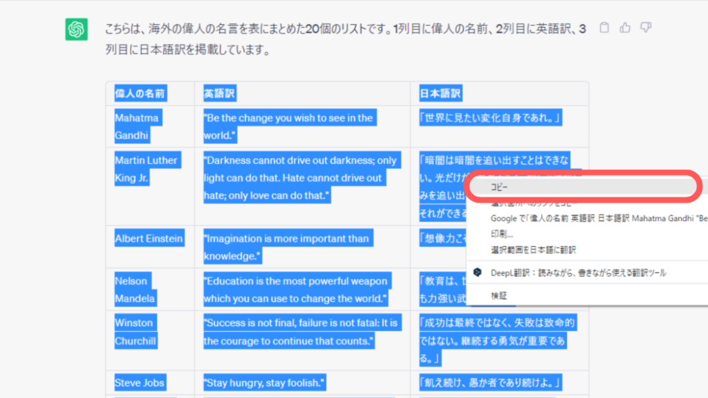The image size is (708, 398).
Task: Click the Mahatma Gandhi name cell
Action: tap(136, 126)
